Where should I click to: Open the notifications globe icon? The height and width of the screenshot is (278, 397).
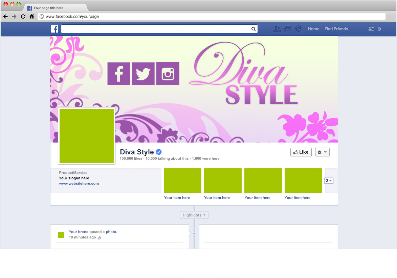coord(298,29)
